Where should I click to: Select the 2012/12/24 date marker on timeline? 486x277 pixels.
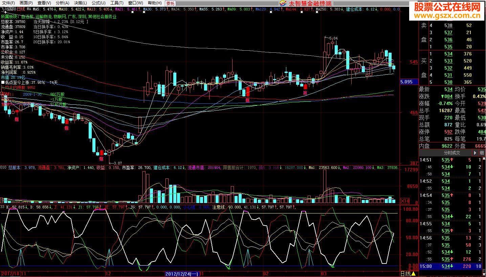[182, 274]
